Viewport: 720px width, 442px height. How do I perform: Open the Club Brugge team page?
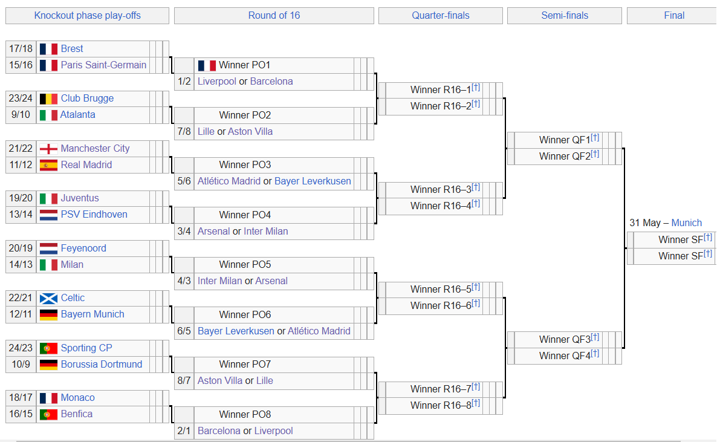[87, 99]
